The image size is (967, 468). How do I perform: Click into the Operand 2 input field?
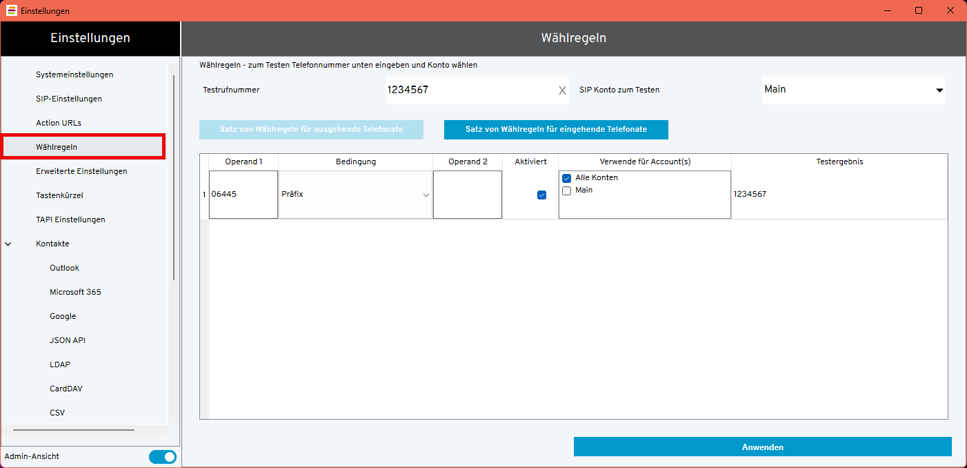pyautogui.click(x=468, y=195)
